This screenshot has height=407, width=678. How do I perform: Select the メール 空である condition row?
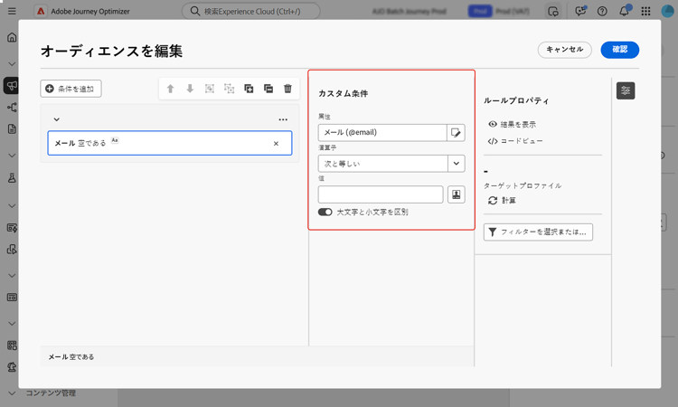(x=170, y=143)
